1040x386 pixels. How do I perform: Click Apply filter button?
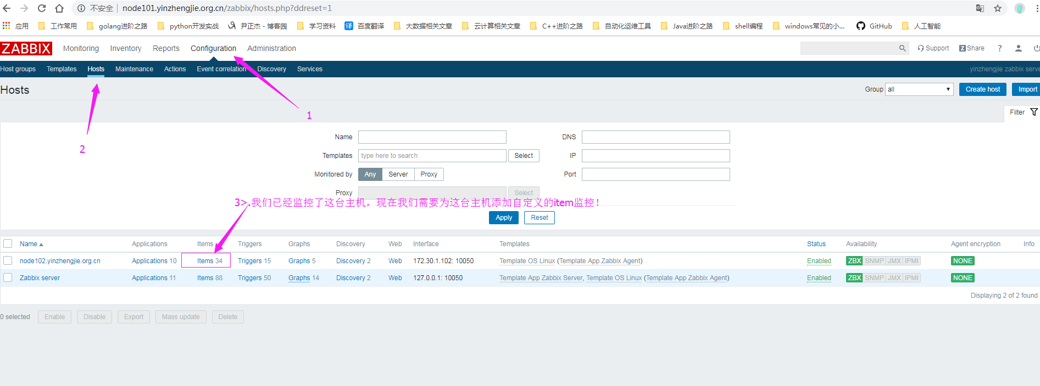click(504, 218)
